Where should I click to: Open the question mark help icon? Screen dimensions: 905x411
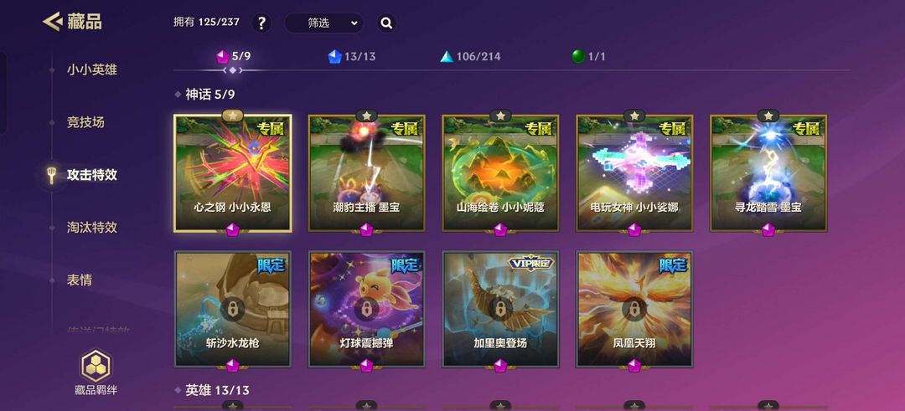coord(261,23)
